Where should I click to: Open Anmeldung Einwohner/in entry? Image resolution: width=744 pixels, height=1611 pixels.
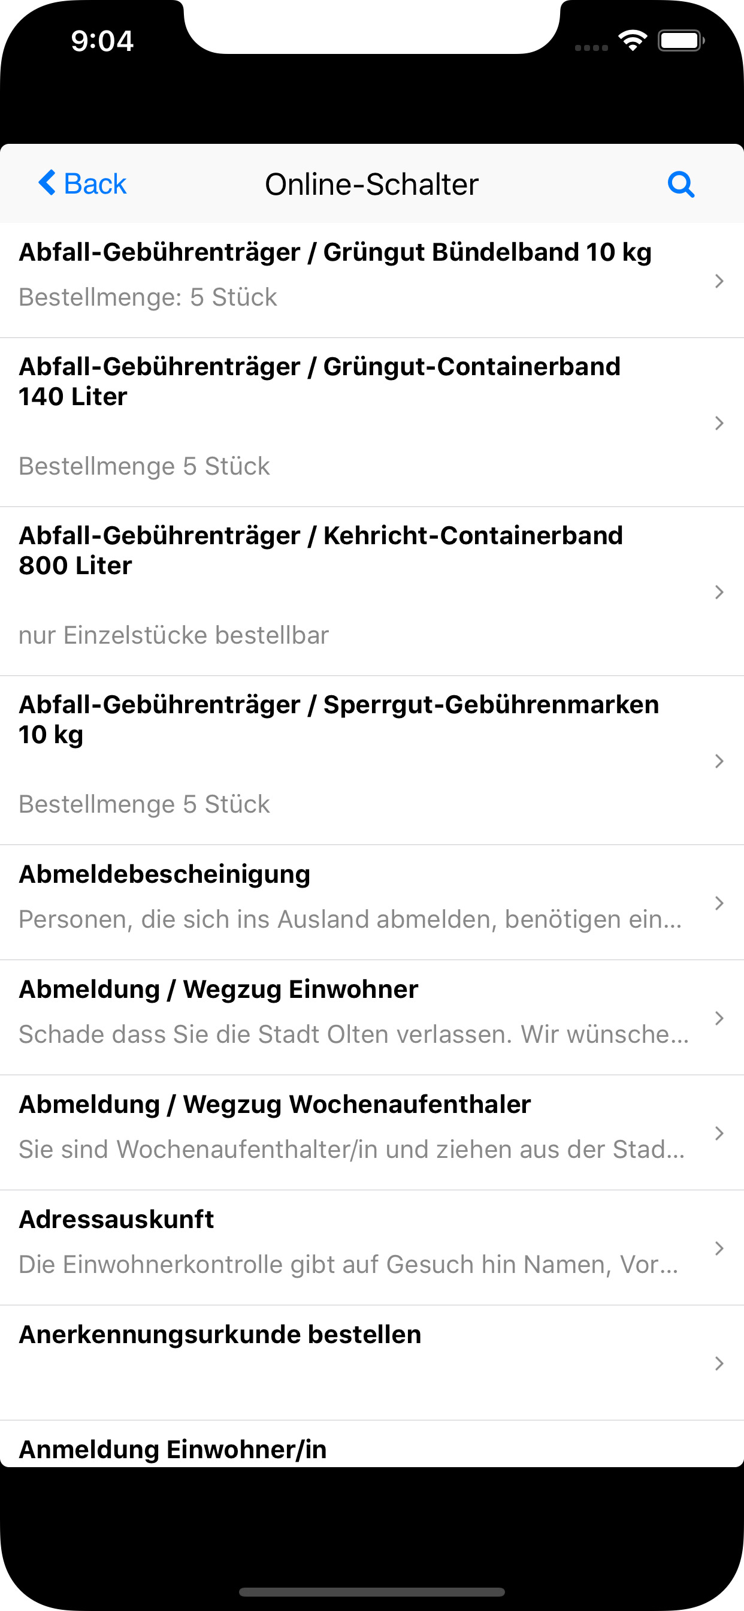pyautogui.click(x=173, y=1449)
